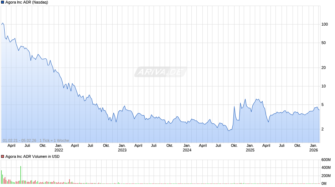
Task: Click the 'Jan. 2022' time axis label
Action: [x=59, y=148]
